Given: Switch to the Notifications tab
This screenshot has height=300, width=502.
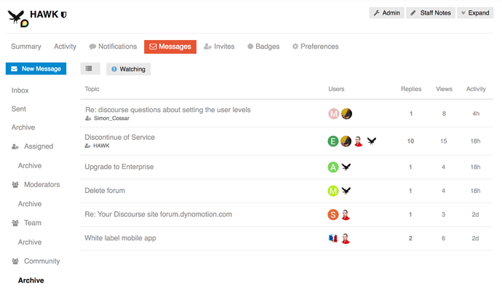Looking at the screenshot, I should pyautogui.click(x=113, y=47).
